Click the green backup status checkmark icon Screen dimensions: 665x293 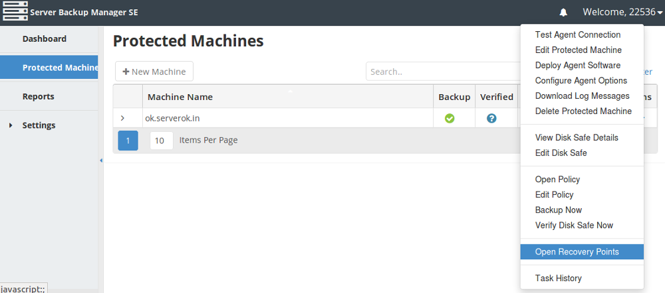coord(450,119)
